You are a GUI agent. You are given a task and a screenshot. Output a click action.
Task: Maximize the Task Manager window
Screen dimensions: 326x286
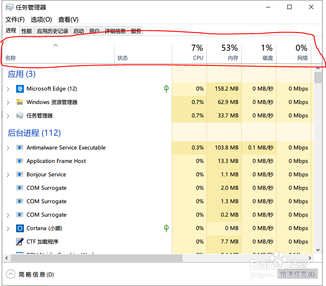[x=289, y=7]
